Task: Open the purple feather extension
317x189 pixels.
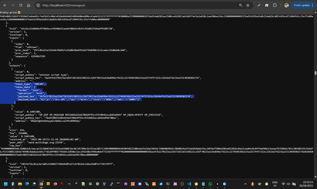Action: tap(259, 5)
